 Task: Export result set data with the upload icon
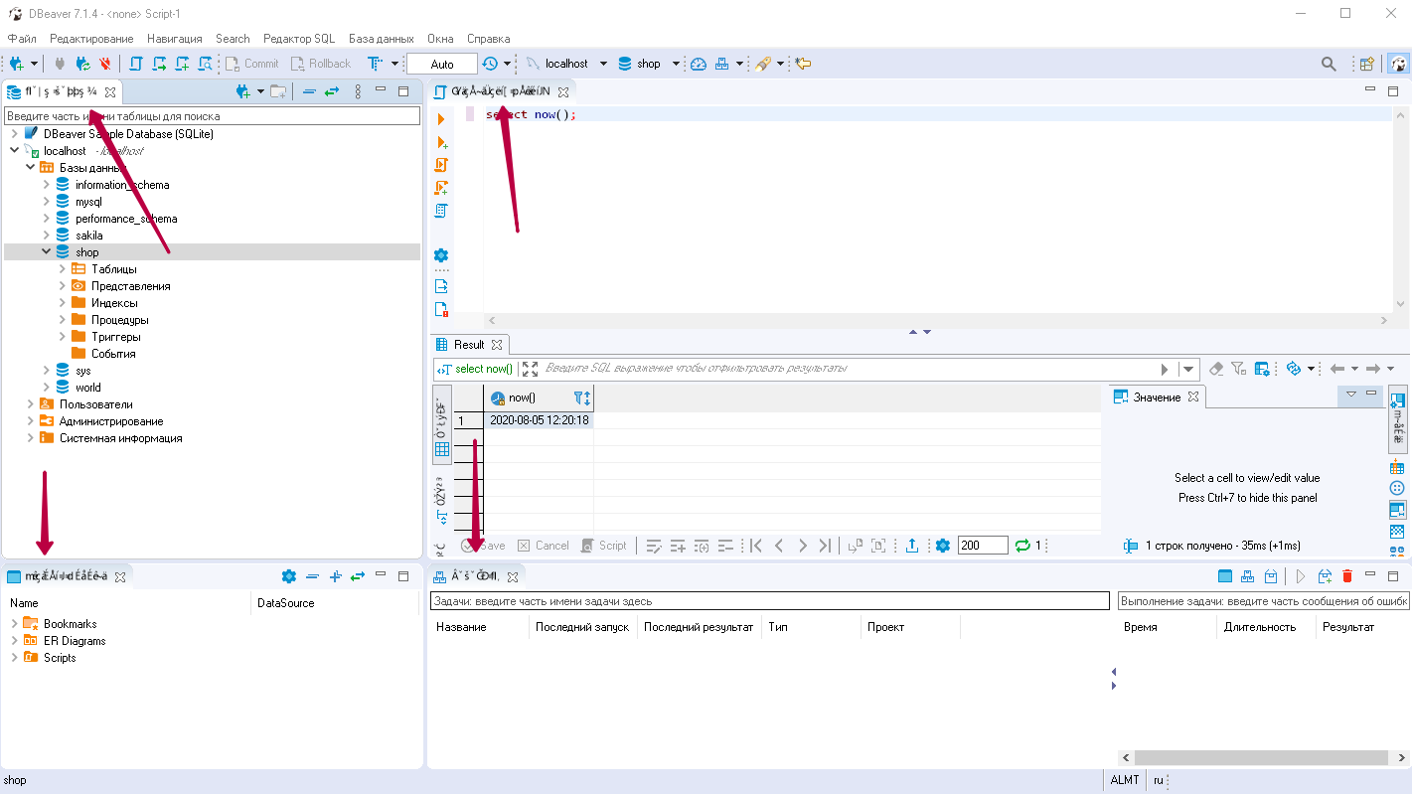click(x=913, y=545)
